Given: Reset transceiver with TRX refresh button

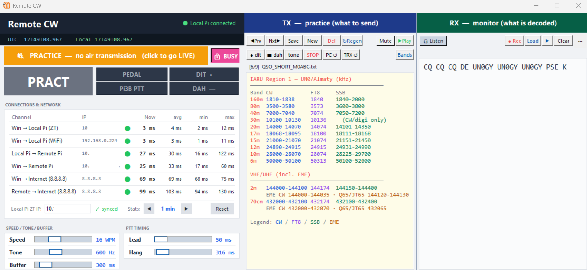Looking at the screenshot, I should point(351,55).
